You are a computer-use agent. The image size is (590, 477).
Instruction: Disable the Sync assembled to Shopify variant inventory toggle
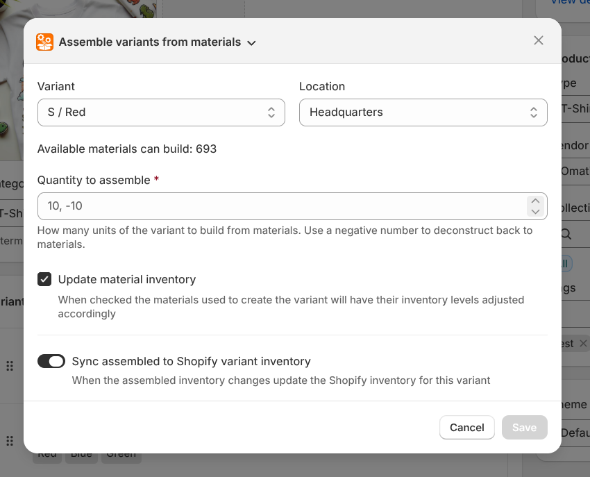51,361
